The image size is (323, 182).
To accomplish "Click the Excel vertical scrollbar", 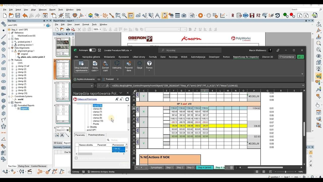I will coord(304,128).
